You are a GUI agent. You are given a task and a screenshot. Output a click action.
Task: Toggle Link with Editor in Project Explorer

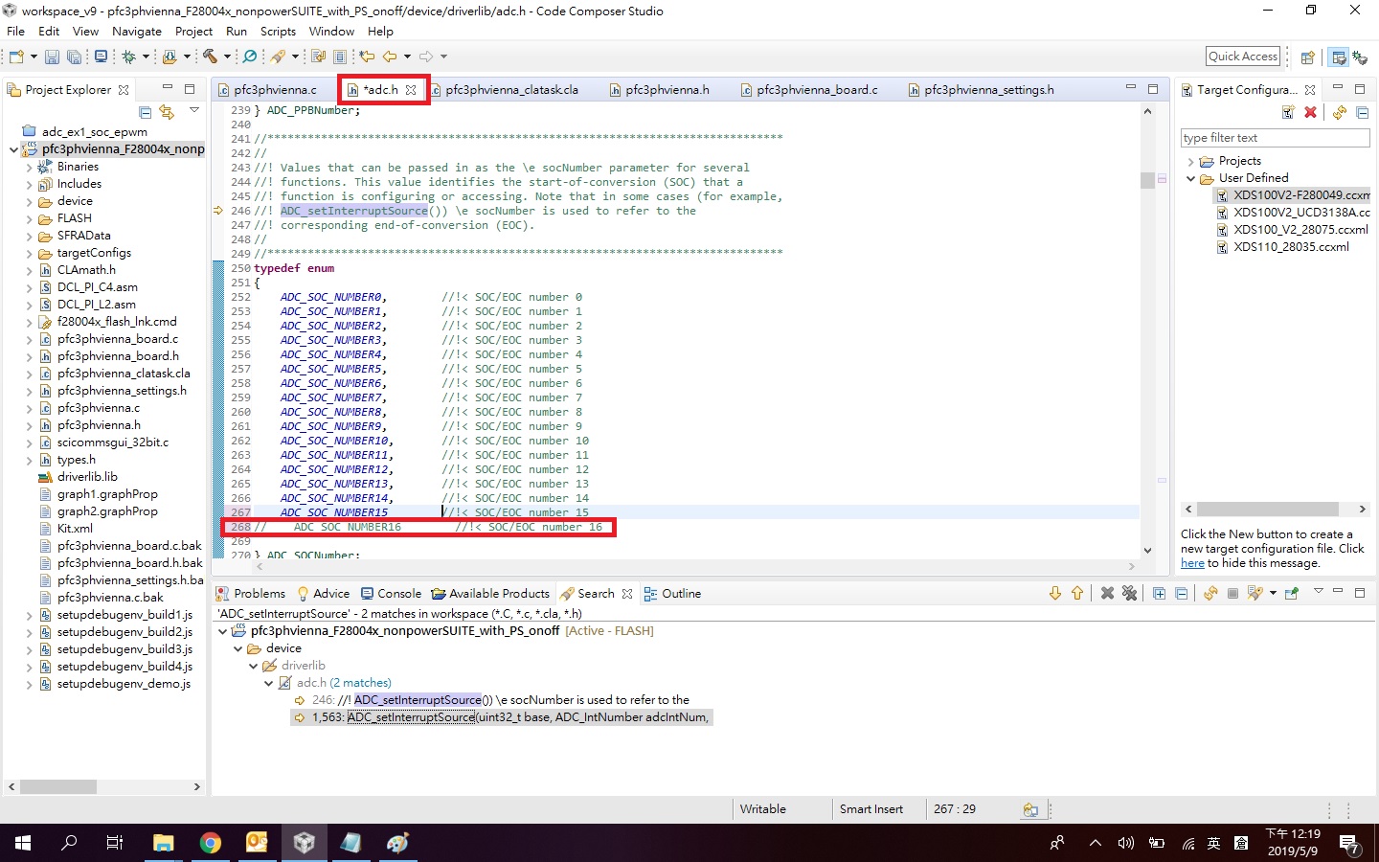[x=168, y=112]
